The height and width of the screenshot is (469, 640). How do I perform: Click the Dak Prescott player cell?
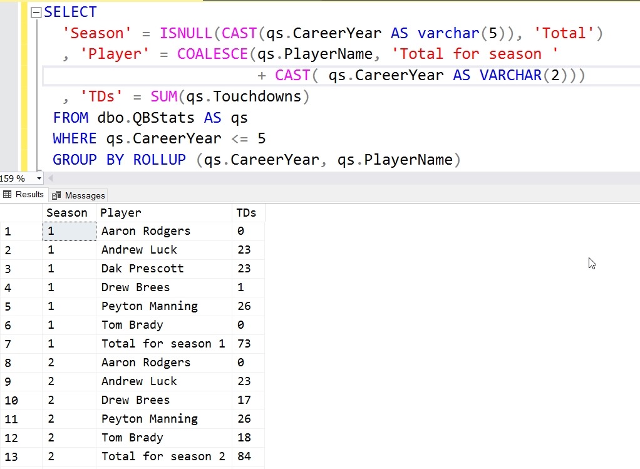pos(142,269)
